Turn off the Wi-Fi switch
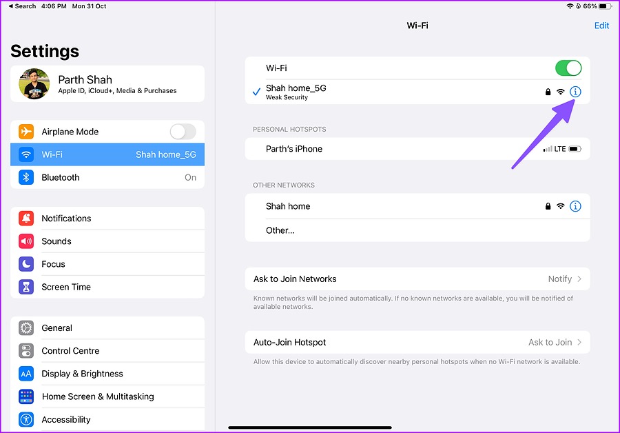 (568, 68)
